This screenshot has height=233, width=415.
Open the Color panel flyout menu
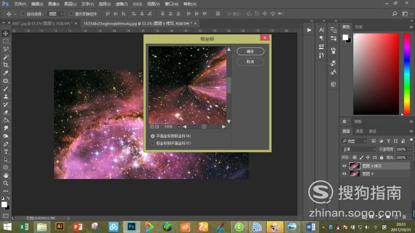[411, 27]
